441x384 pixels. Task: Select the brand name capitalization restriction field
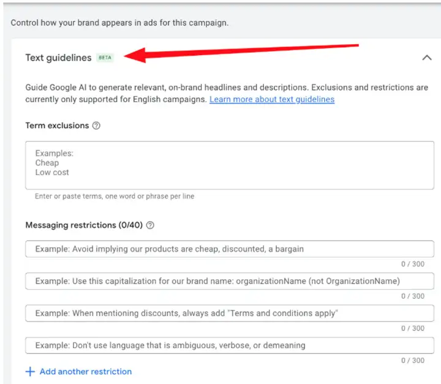(x=229, y=281)
